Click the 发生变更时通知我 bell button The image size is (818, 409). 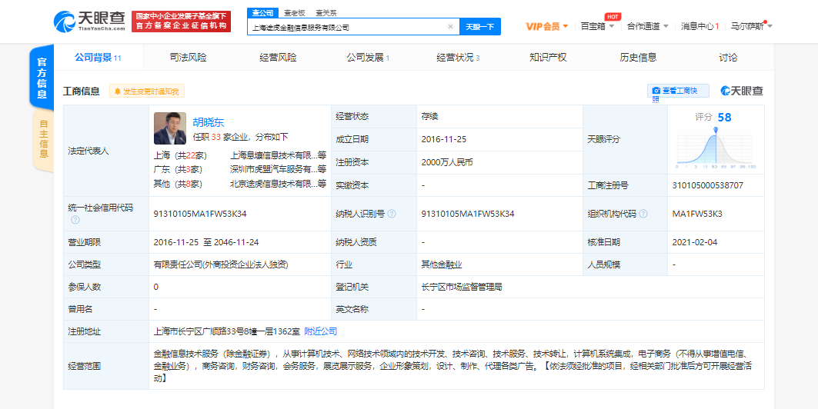[x=146, y=91]
